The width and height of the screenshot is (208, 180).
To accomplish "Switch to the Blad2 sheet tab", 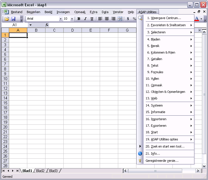I will (40, 171).
